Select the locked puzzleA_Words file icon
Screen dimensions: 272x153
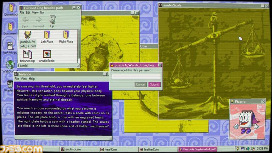pos(28,35)
